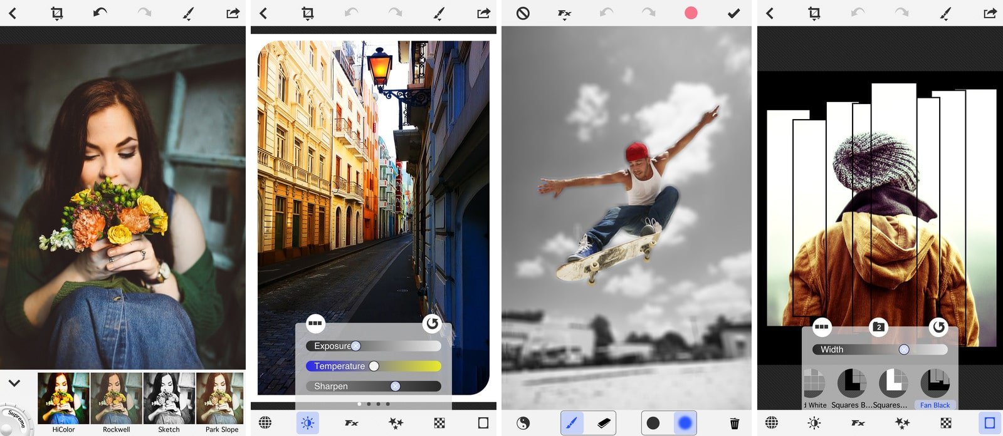Delete the mask with the trash icon

(735, 423)
